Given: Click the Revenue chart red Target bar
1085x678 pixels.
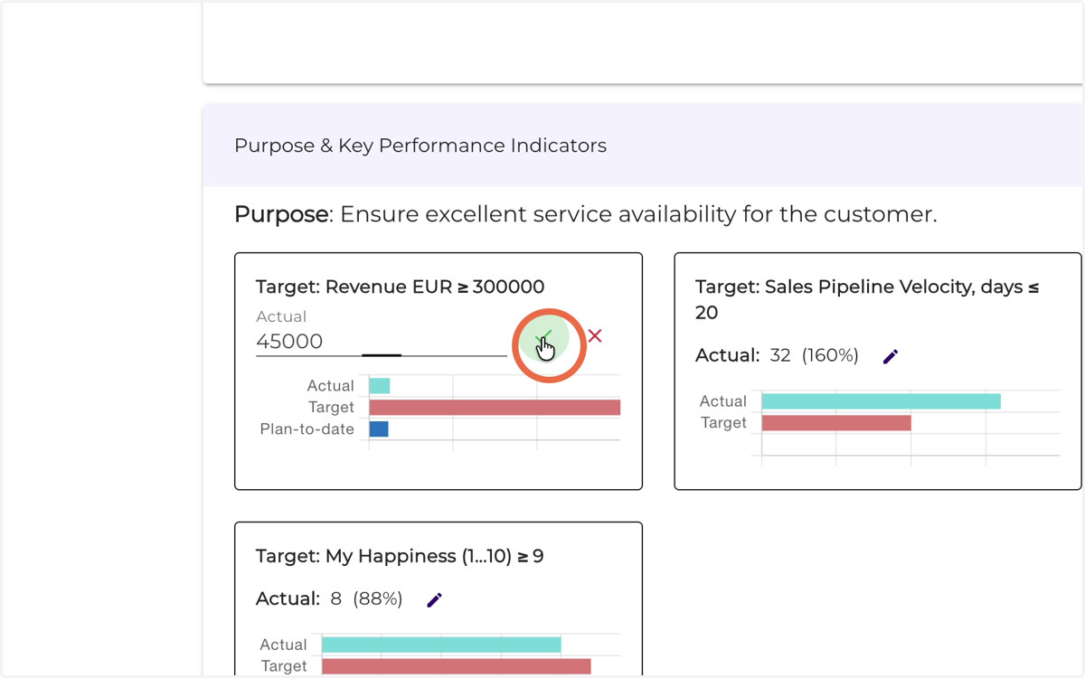Looking at the screenshot, I should coord(495,408).
